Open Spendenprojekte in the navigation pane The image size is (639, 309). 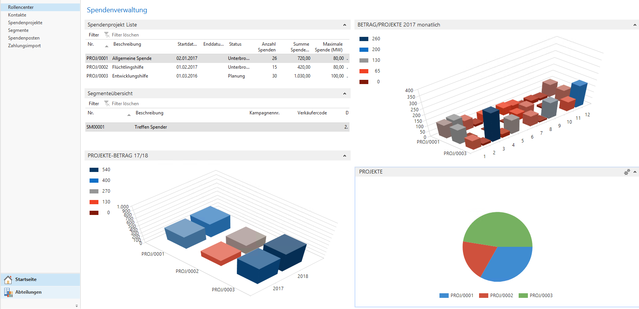tap(25, 23)
